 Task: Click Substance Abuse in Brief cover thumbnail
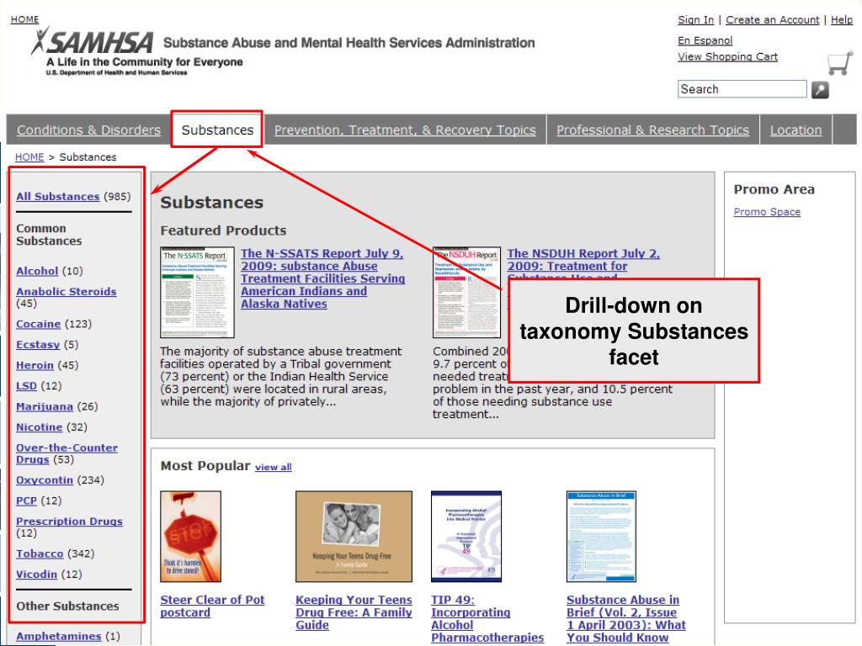pos(601,537)
